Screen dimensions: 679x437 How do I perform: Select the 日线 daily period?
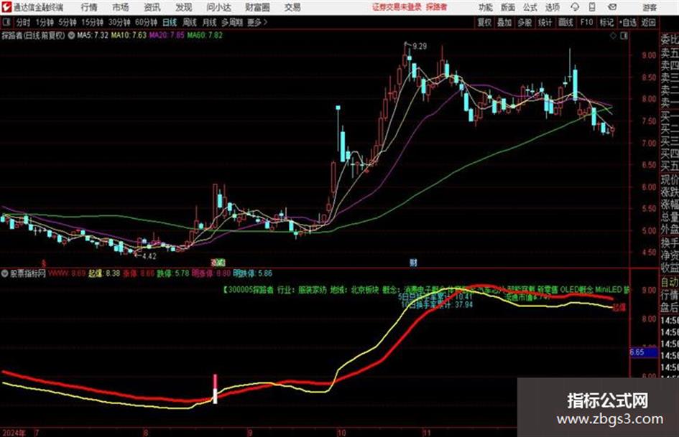pyautogui.click(x=170, y=22)
